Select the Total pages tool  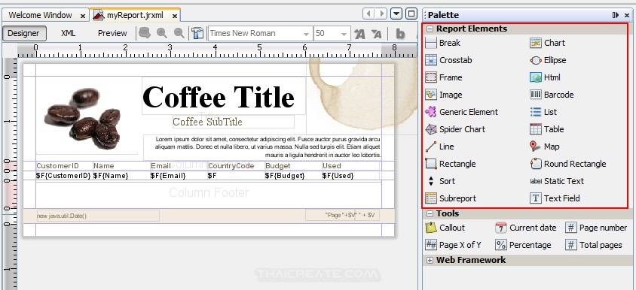[593, 245]
